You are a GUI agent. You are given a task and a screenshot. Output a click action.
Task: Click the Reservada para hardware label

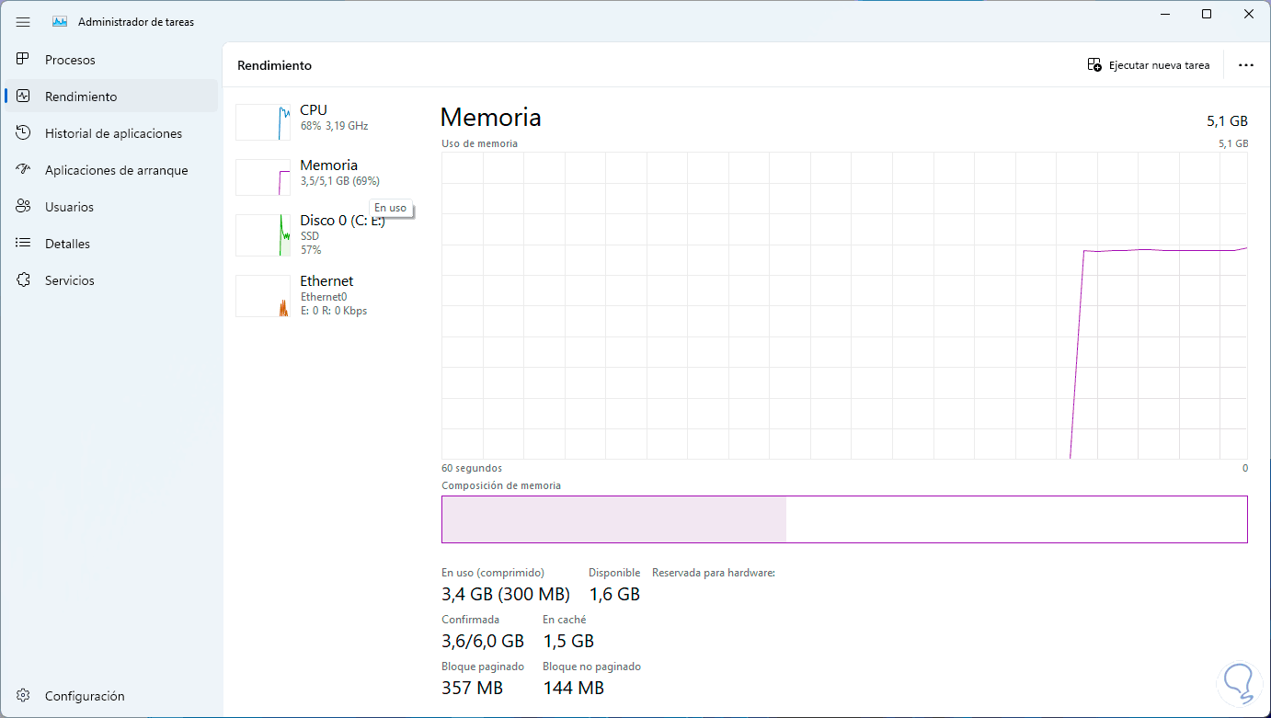[714, 573]
